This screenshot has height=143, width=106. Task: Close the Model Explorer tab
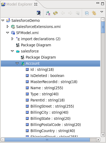[36, 4]
